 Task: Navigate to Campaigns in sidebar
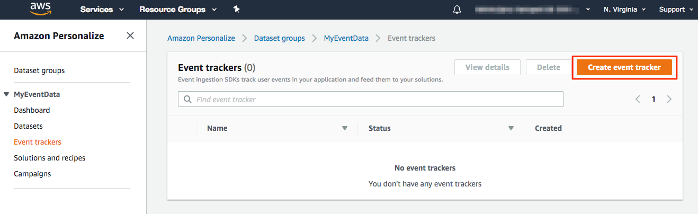point(32,174)
